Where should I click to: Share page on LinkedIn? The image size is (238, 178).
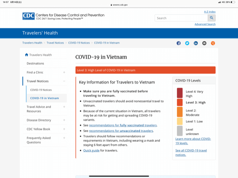[196, 43]
